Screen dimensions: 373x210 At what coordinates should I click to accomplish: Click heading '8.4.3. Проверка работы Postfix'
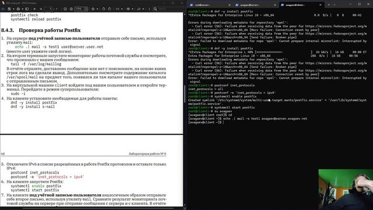coord(41,30)
